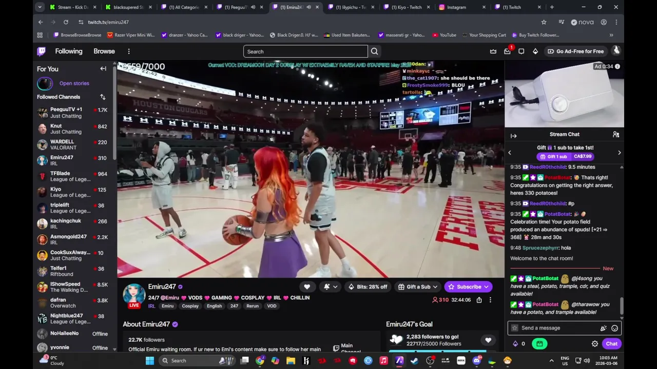Select Following in Twitch navigation
Image resolution: width=657 pixels, height=369 pixels.
[69, 51]
